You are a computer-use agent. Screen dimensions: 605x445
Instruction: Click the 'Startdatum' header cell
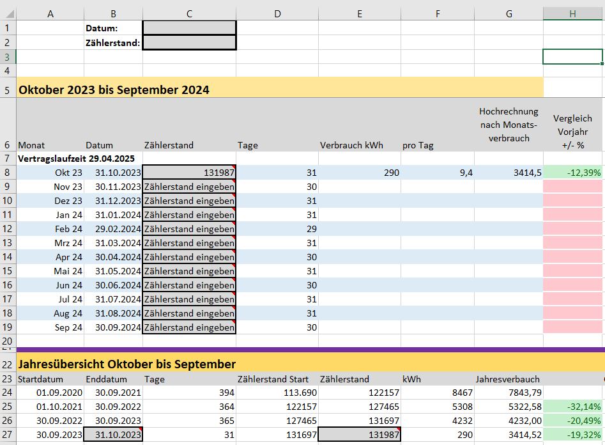click(50, 379)
